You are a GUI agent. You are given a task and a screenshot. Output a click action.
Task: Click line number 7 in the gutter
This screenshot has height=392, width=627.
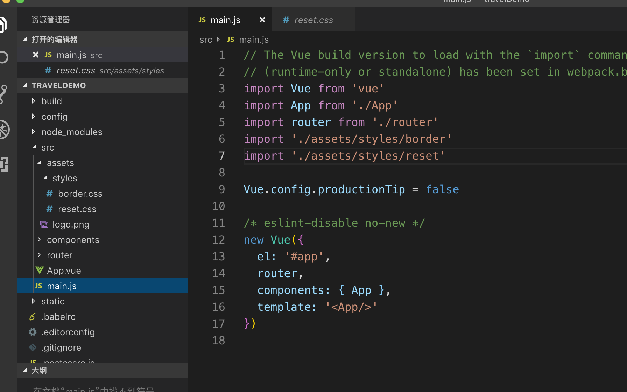(222, 156)
